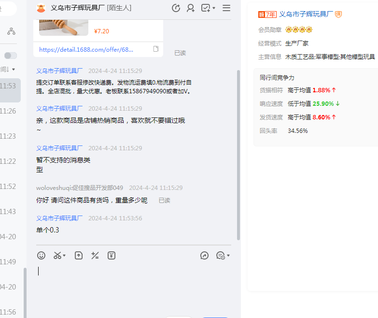This screenshot has width=378, height=318.
Task: Click the organization tree icon in sidebar
Action: point(11,31)
